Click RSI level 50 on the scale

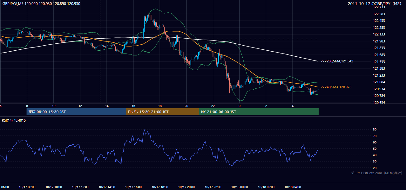[375, 149]
